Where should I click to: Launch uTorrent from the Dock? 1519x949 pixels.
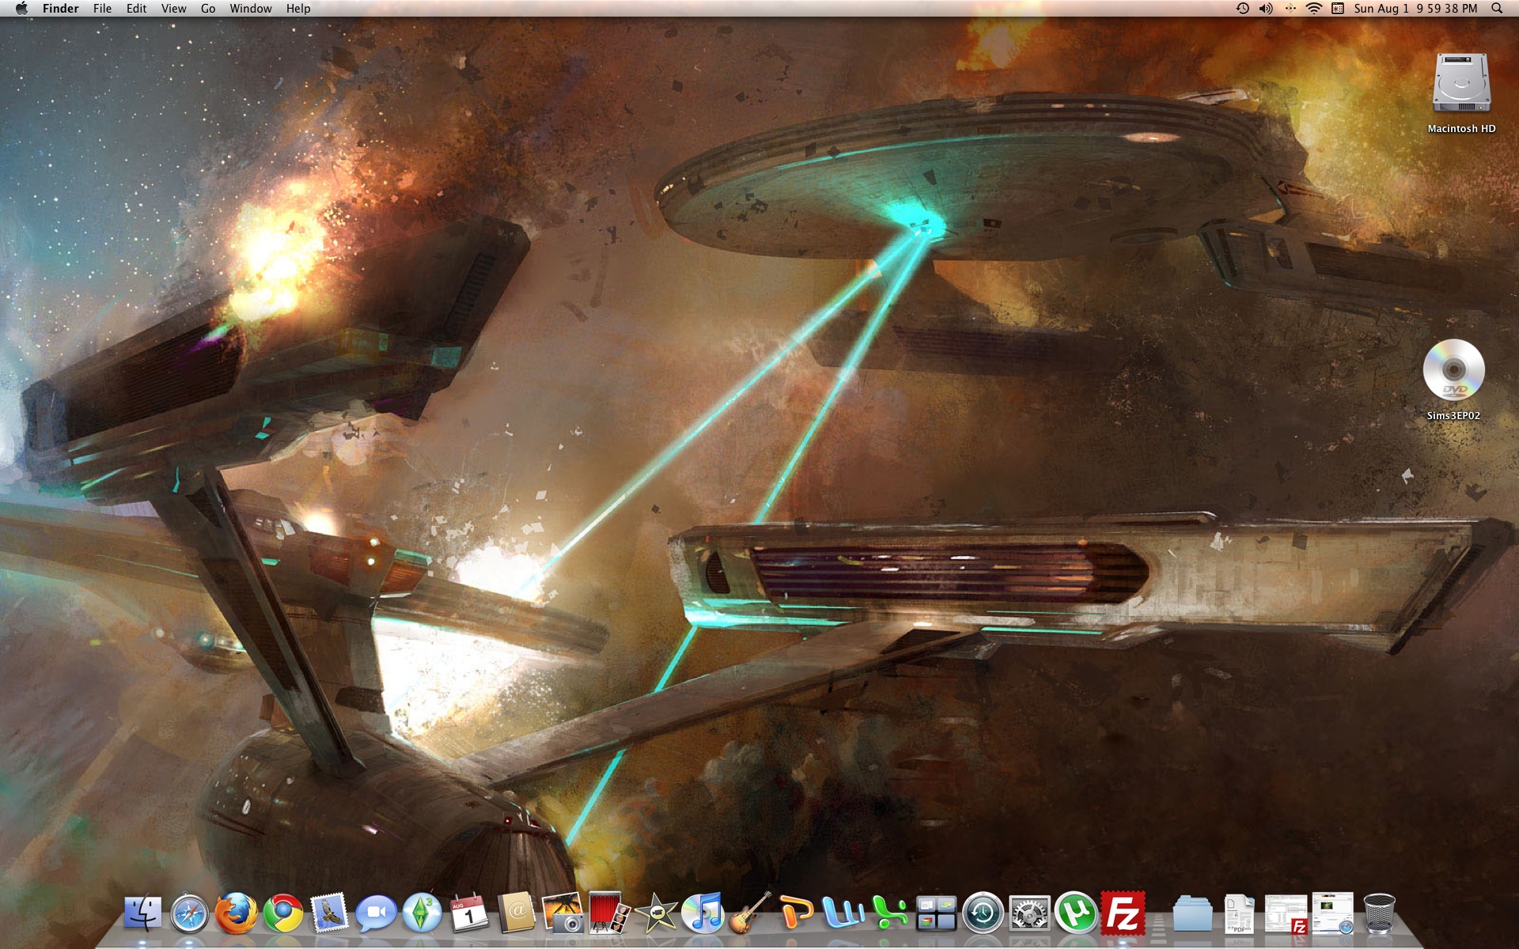pyautogui.click(x=1076, y=913)
